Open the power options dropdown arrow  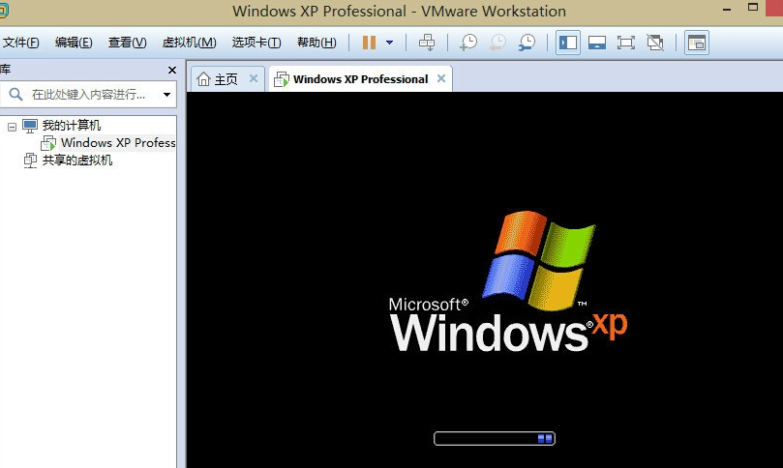(x=389, y=43)
